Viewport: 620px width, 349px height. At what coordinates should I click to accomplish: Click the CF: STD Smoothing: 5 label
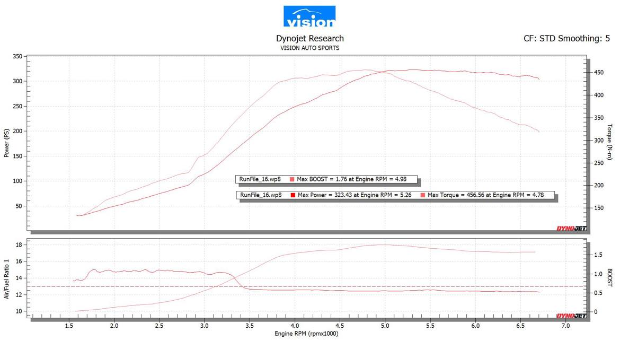click(x=566, y=38)
